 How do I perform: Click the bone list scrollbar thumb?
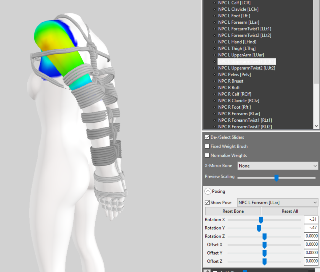(316, 42)
